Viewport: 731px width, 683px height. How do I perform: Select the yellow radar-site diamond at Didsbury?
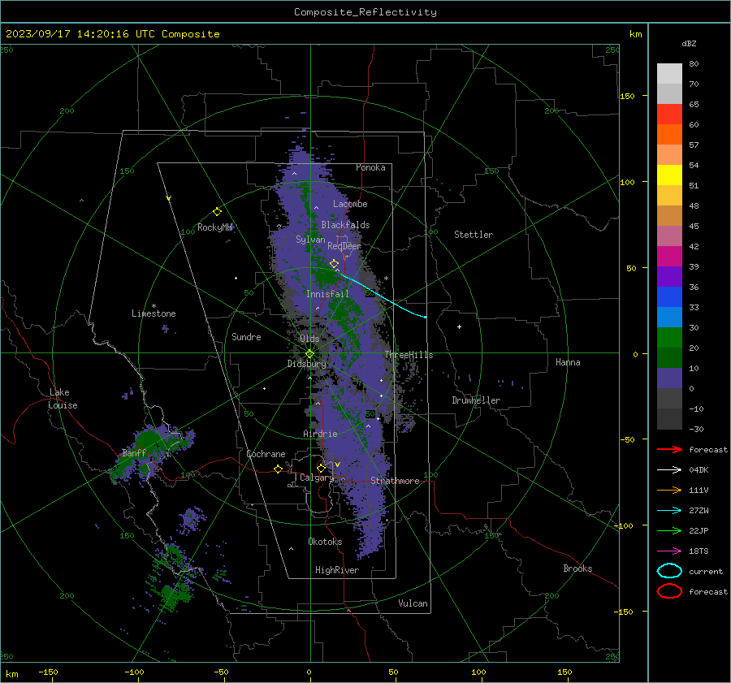coord(310,354)
